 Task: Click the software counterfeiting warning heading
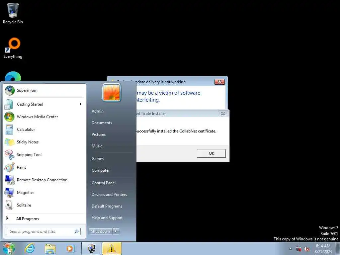coord(168,96)
